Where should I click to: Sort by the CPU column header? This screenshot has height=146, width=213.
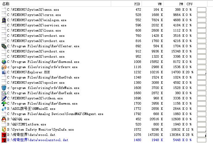click(196, 4)
